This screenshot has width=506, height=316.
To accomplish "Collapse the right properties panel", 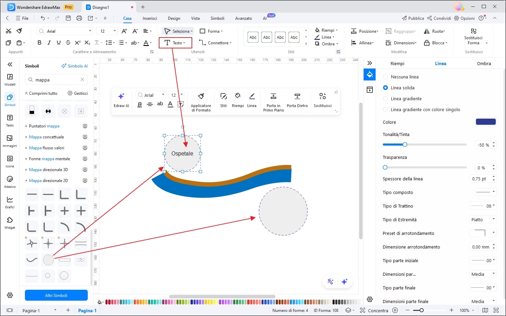I will (x=369, y=63).
